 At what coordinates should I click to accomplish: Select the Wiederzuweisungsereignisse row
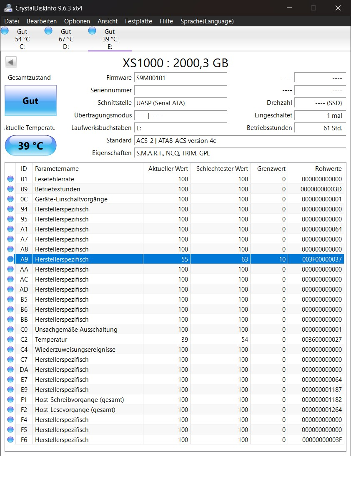point(175,350)
